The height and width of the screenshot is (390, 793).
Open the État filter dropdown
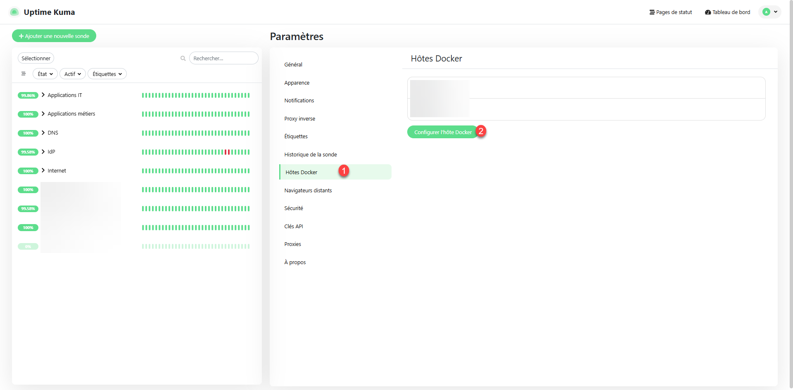click(x=45, y=74)
